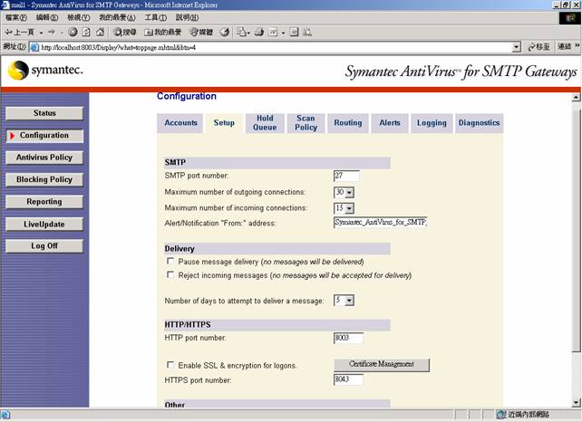582x422 pixels.
Task: Expand the address bar history dropdown
Action: 516,47
